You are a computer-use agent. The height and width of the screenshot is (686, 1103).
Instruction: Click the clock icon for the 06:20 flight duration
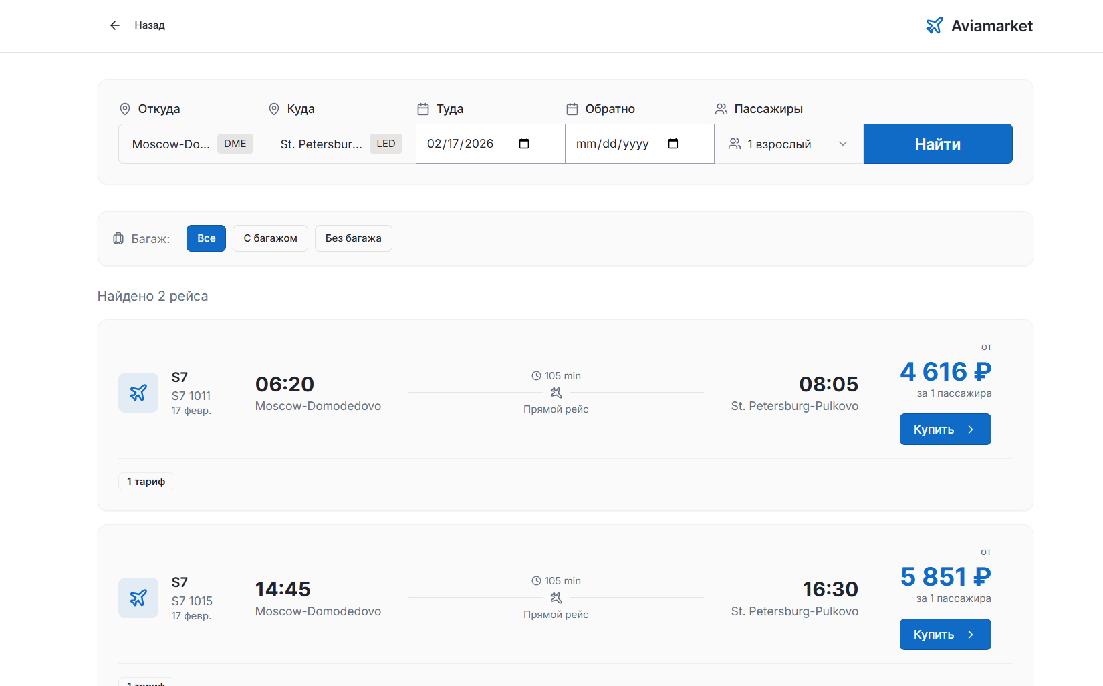pyautogui.click(x=536, y=376)
